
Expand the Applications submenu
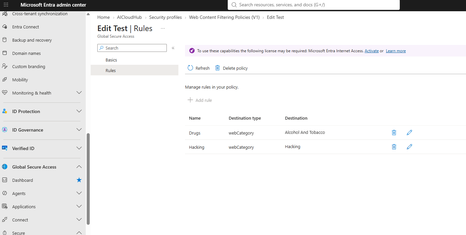point(79,207)
